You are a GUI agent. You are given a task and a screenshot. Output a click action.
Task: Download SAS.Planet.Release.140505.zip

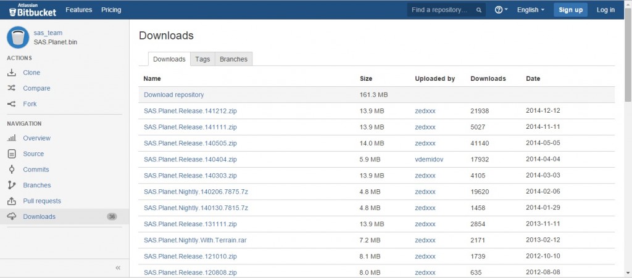point(190,143)
